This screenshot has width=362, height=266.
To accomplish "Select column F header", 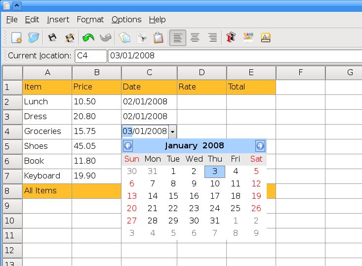I will 301,73.
